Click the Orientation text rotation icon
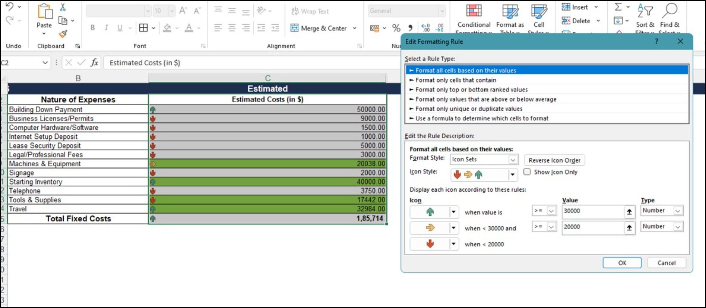The height and width of the screenshot is (308, 706). (261, 11)
